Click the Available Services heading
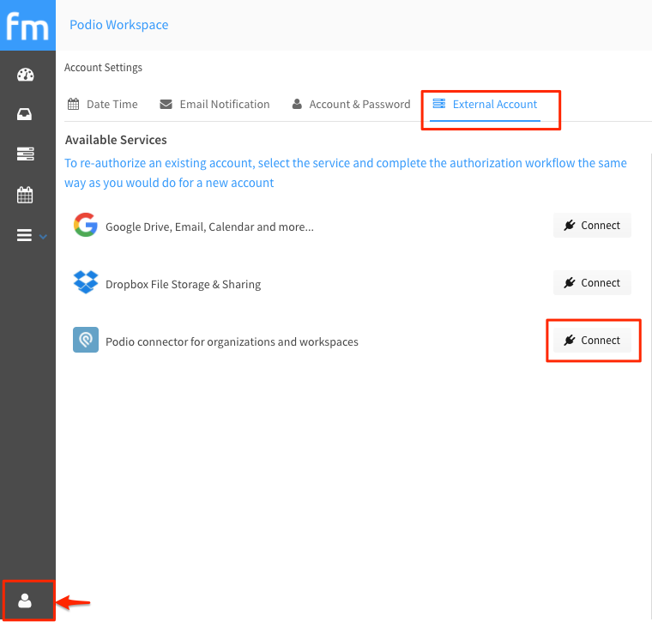 (116, 140)
